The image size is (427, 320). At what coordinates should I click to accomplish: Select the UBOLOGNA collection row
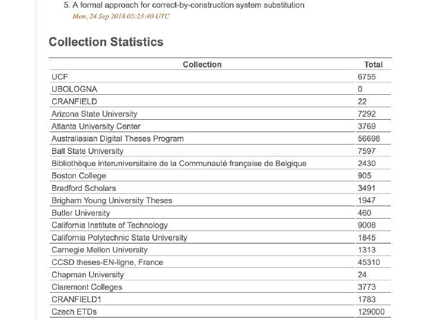(x=220, y=89)
